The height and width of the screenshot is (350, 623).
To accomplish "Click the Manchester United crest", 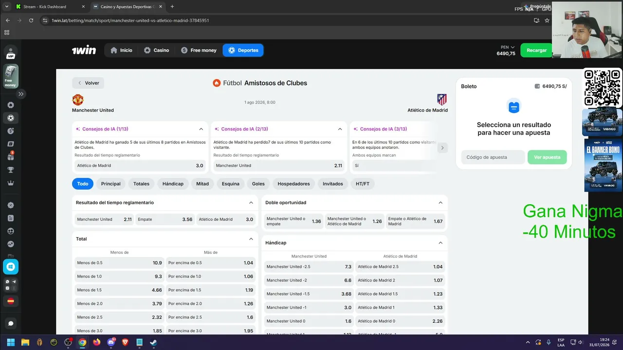I will pos(78,100).
